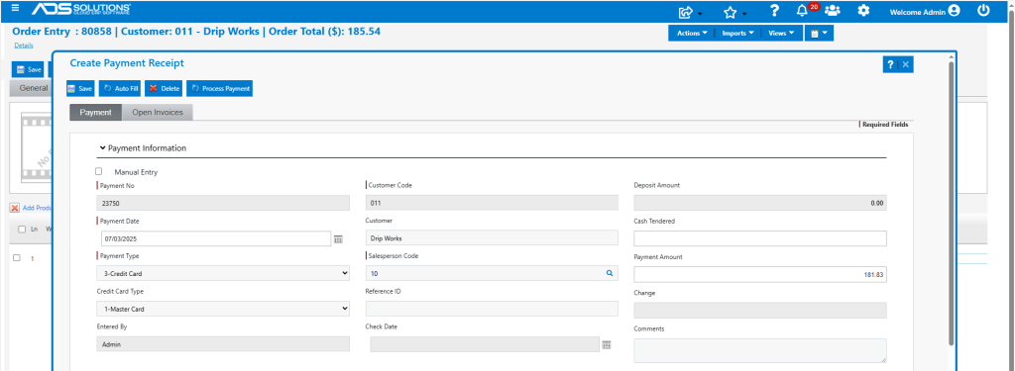
Task: Click the Details link under Order Entry
Action: [24, 46]
